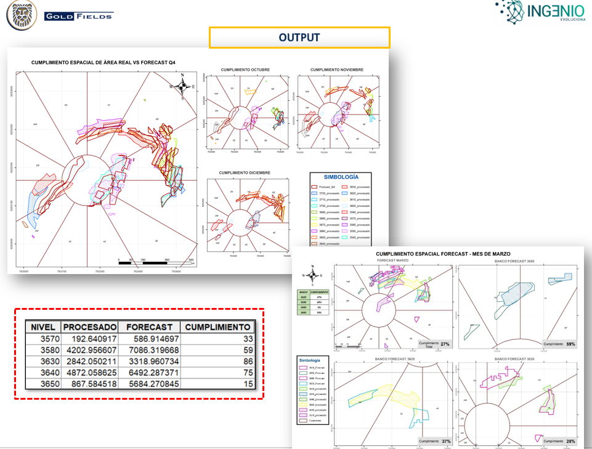The image size is (592, 449).
Task: Click the 'BANCO FORECAST 3620' map heading
Action: 394,358
